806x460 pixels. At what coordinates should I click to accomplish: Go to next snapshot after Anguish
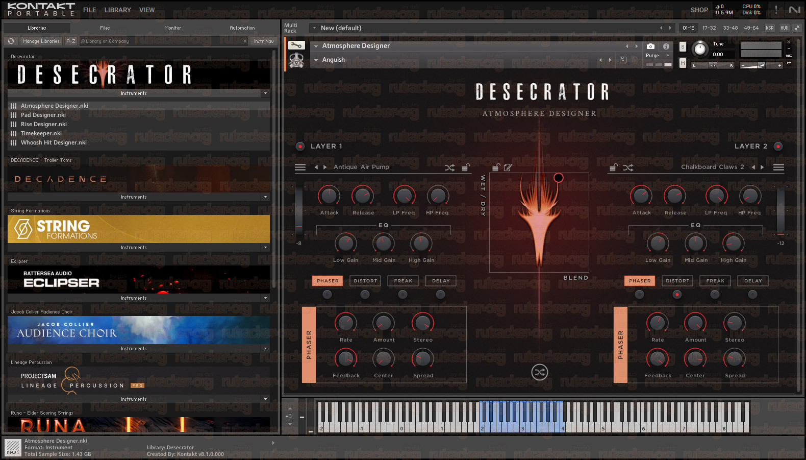(x=610, y=60)
